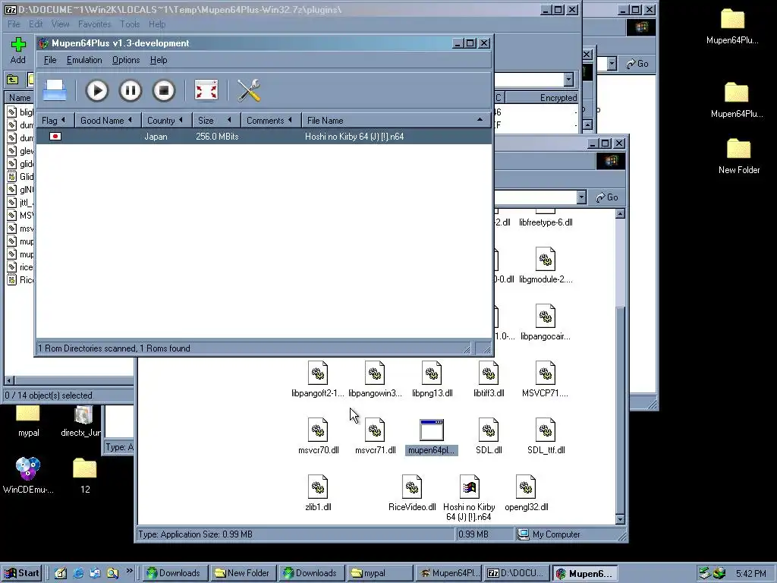Screen dimensions: 777x583
Task: Click the open ROM icon in Mupen64Plus toolbar
Action: tap(55, 91)
